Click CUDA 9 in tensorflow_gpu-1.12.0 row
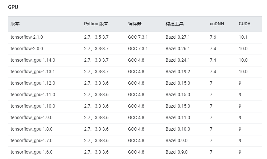Viewport: 267px width, 159px height. [240, 83]
